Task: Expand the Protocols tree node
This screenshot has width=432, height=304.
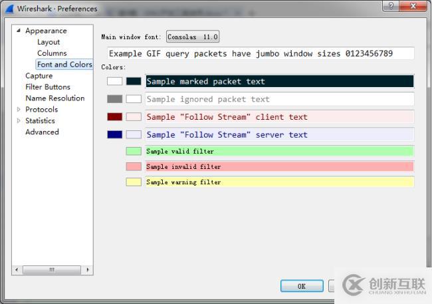Action: tap(19, 109)
